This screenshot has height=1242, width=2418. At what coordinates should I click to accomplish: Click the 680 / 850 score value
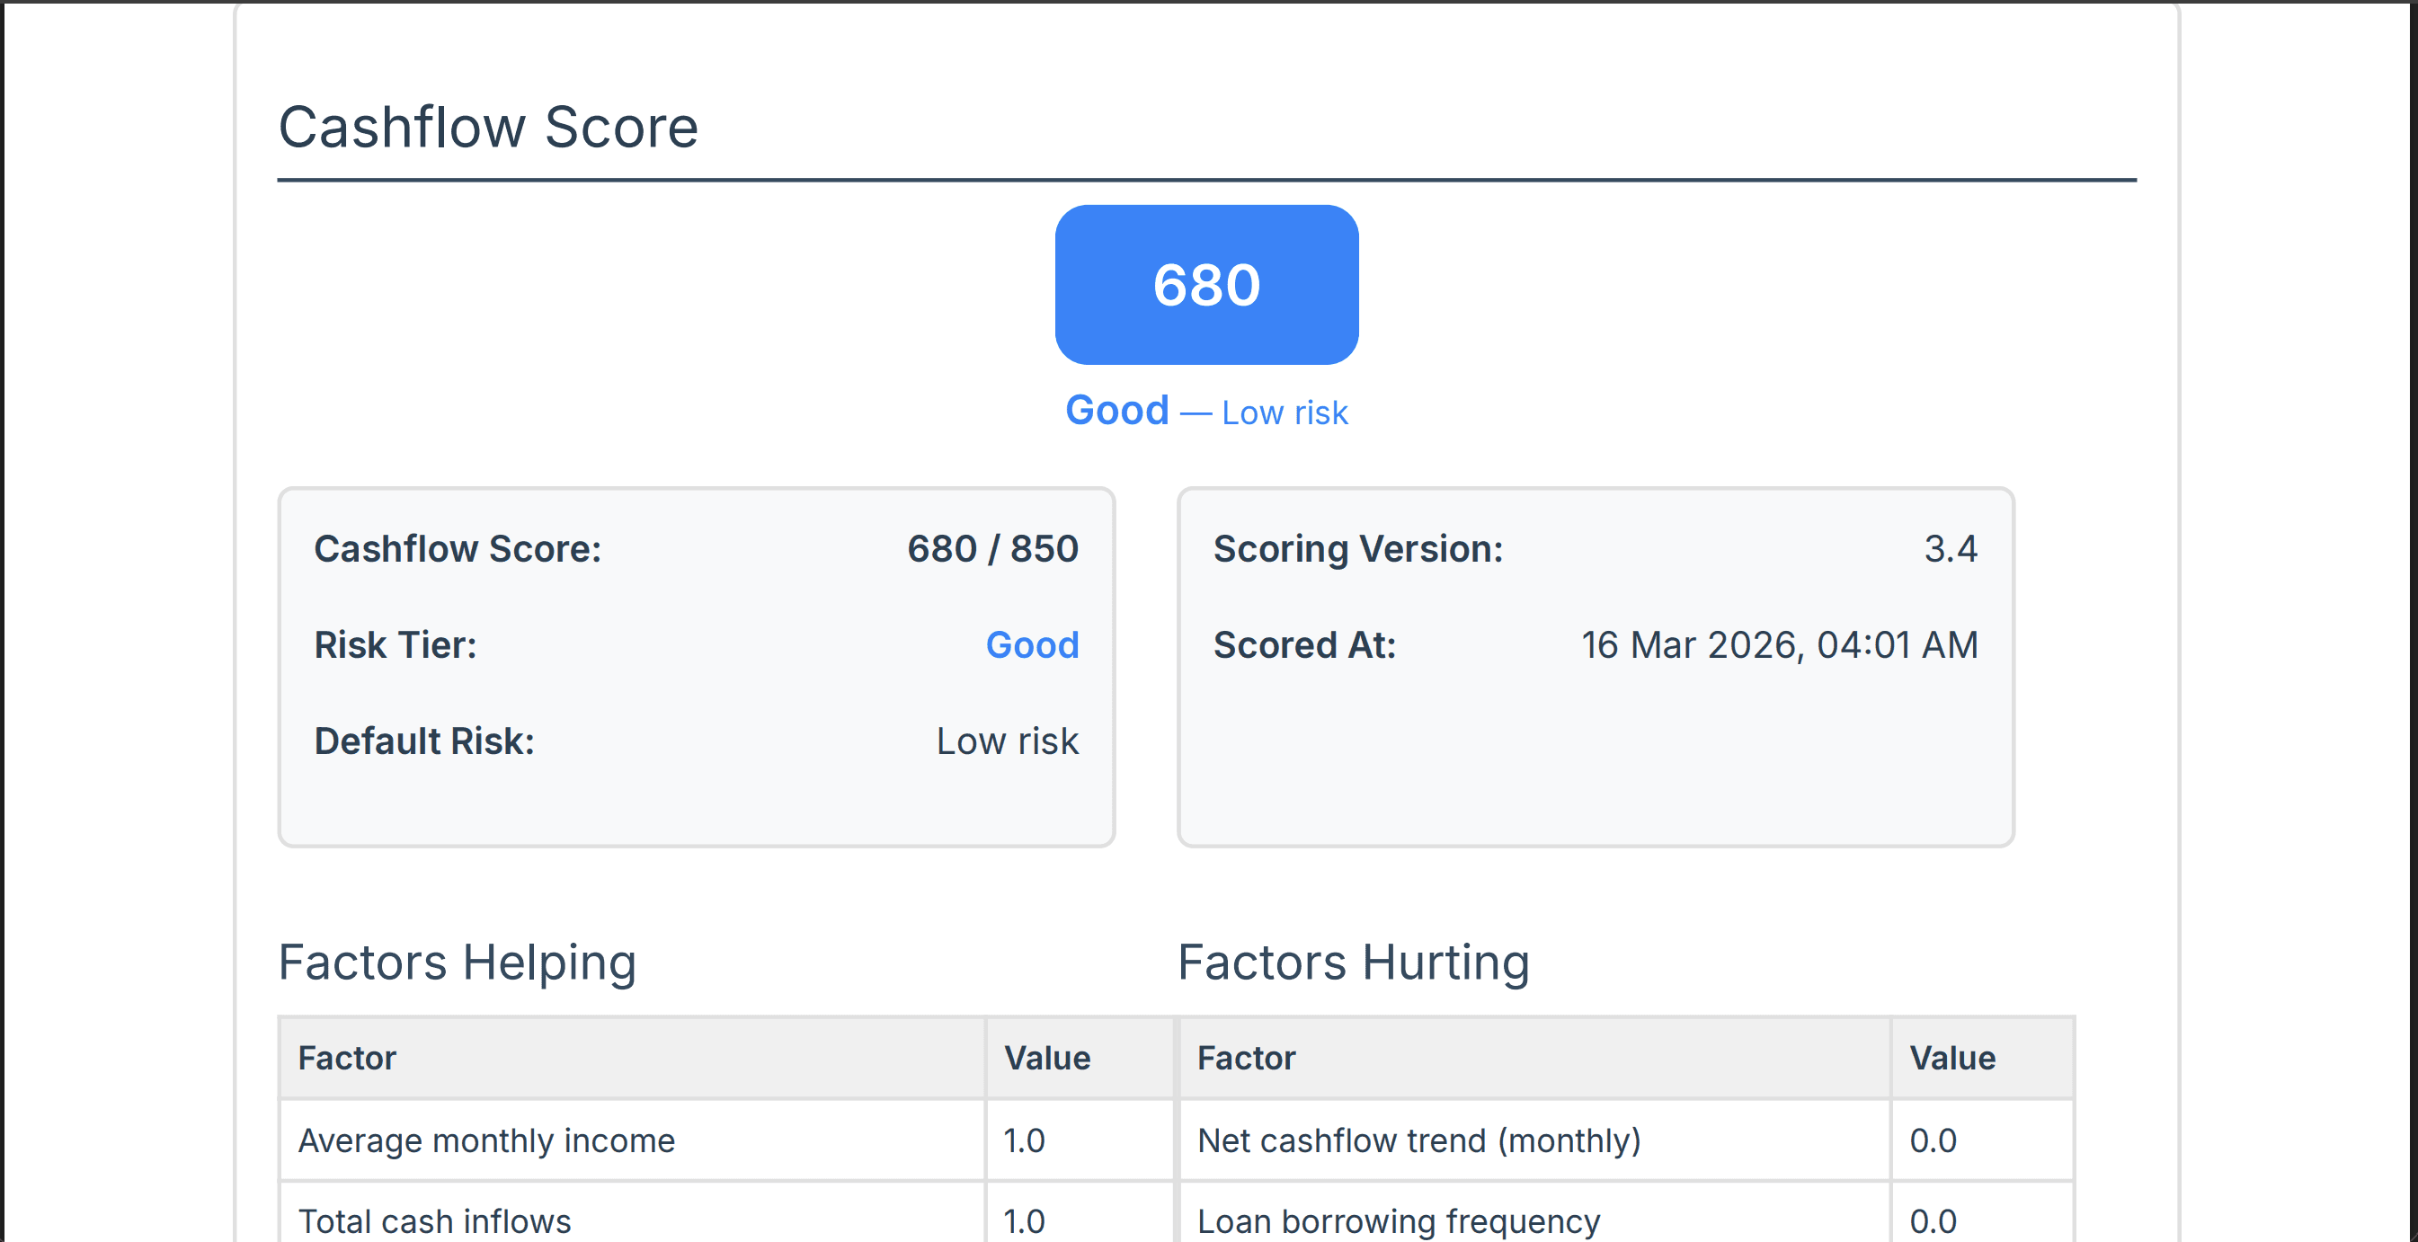pos(992,549)
